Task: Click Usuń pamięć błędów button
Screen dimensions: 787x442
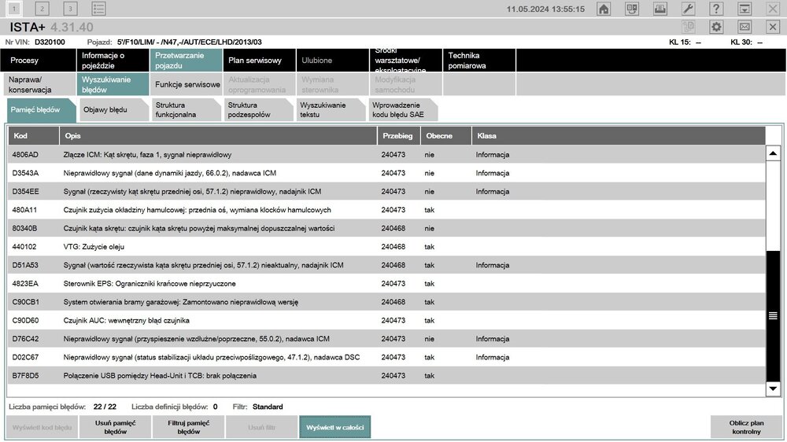Action: coord(116,427)
